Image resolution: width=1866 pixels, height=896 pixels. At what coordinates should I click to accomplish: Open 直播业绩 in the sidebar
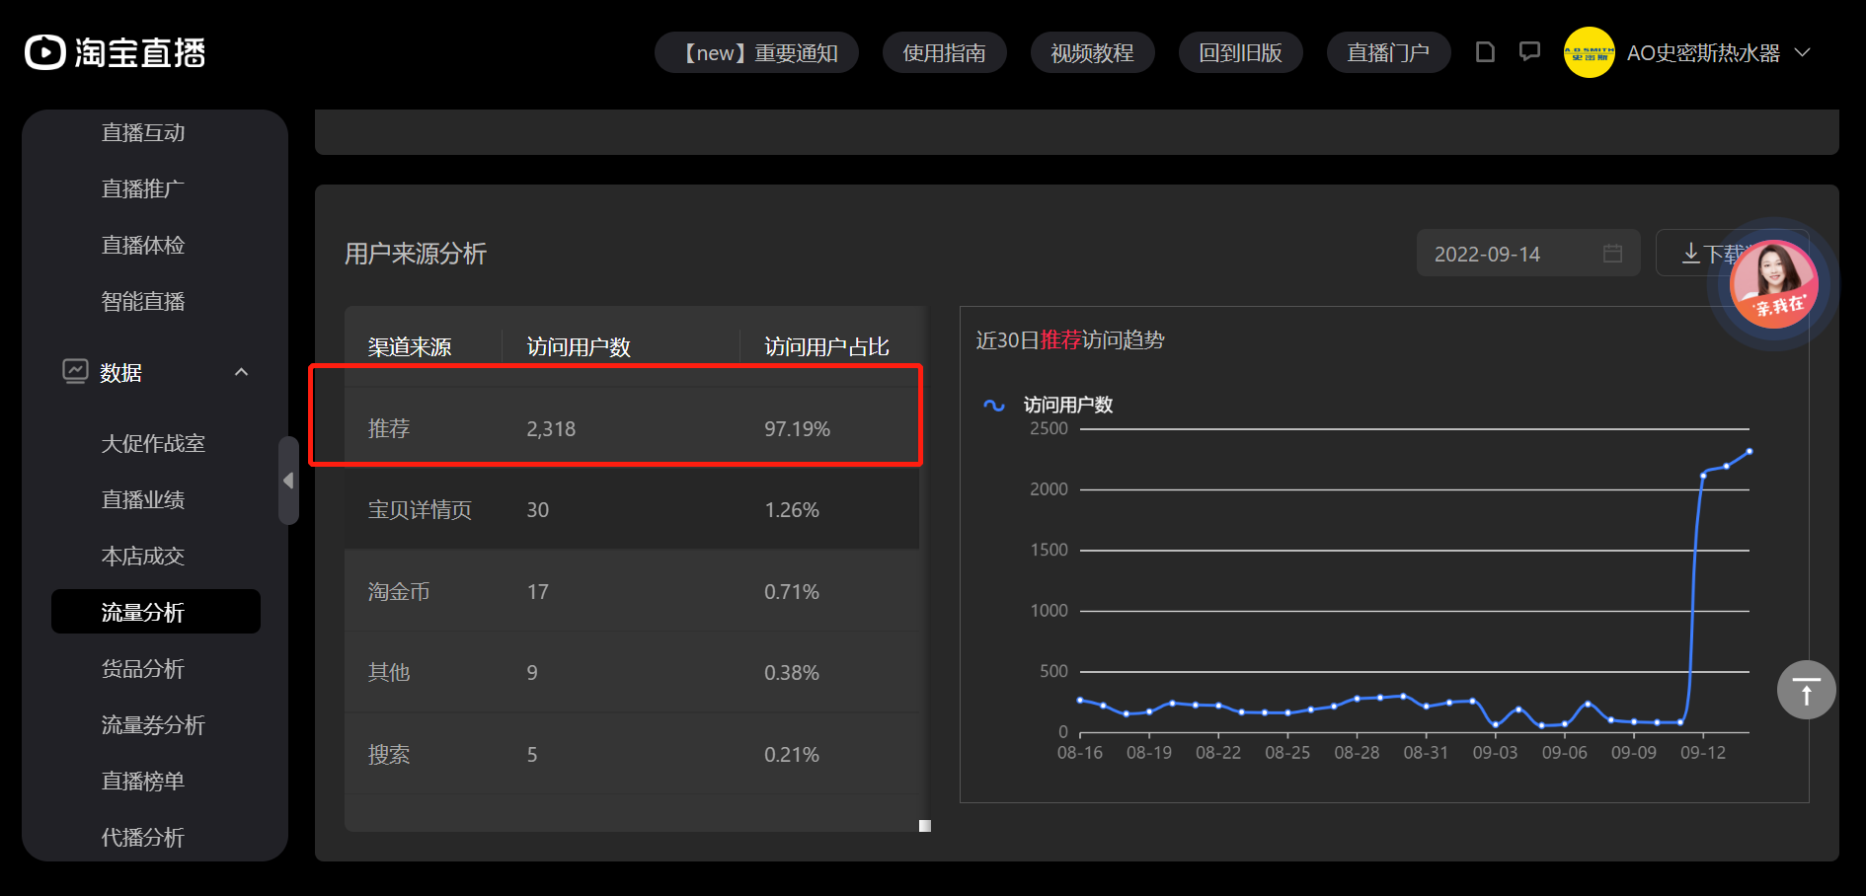tap(143, 499)
